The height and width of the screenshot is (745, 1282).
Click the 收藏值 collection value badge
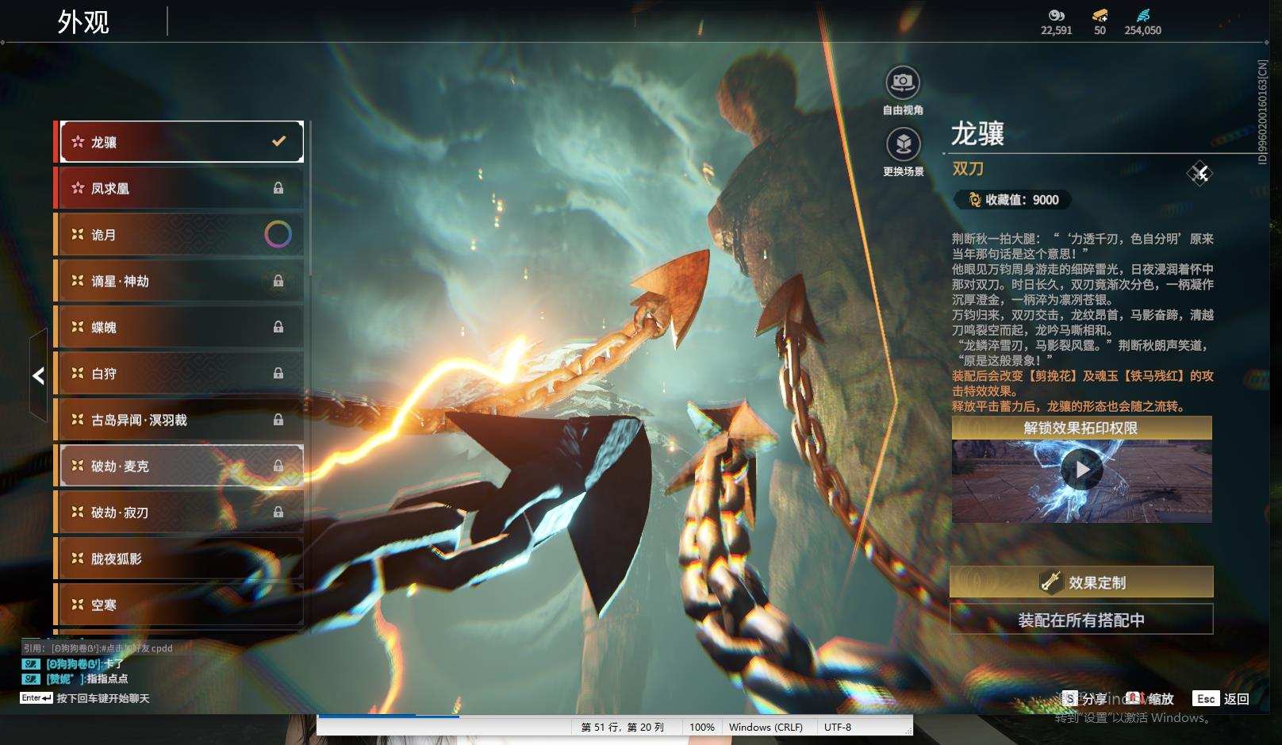[1013, 200]
